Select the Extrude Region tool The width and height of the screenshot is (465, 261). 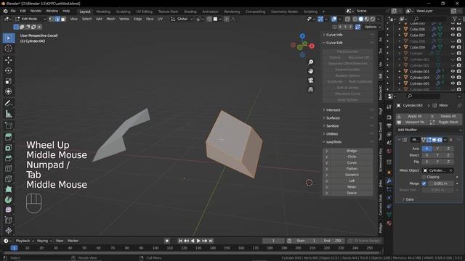[x=8, y=137]
